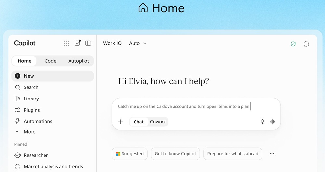Click the Automations lightning icon

click(18, 121)
